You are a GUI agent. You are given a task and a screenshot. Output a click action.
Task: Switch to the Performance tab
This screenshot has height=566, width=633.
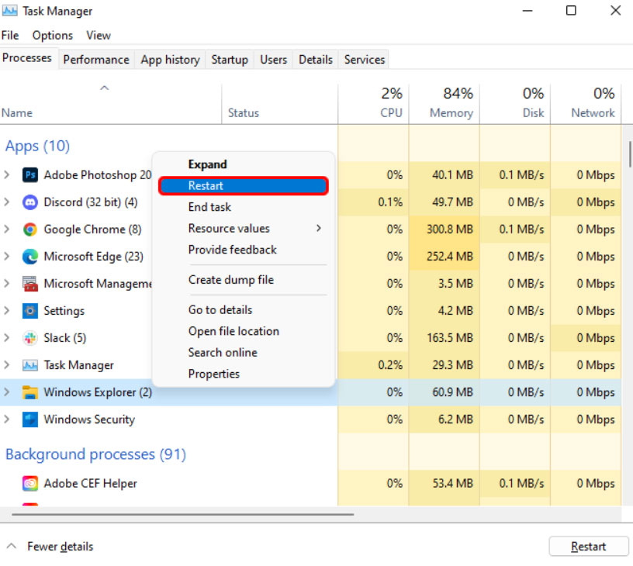coord(96,60)
